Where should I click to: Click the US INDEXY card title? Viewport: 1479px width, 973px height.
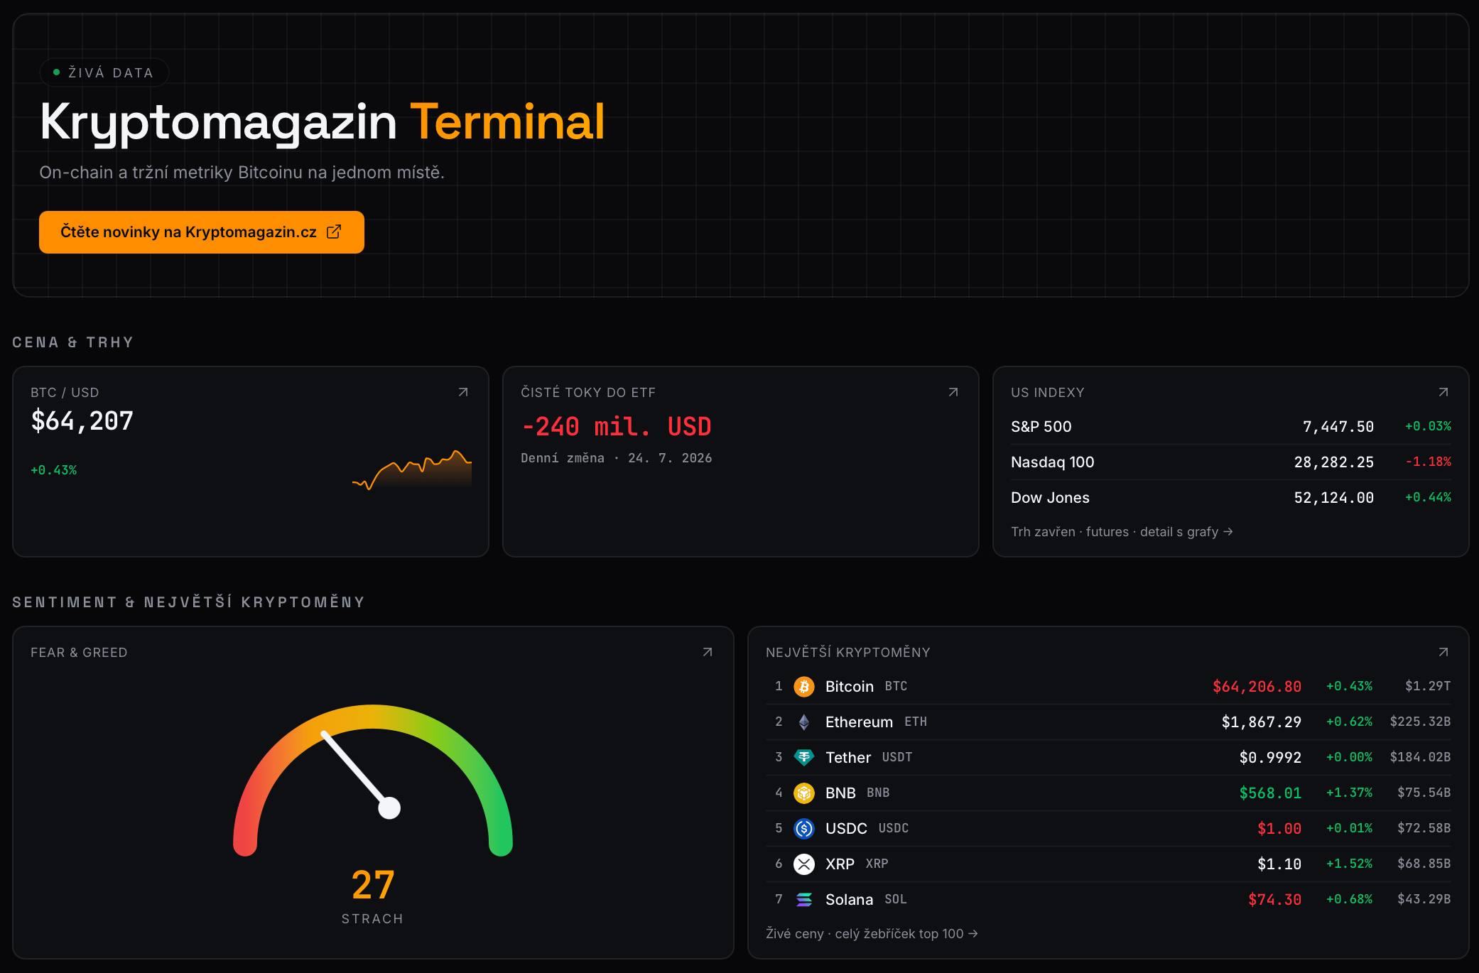pos(1048,393)
